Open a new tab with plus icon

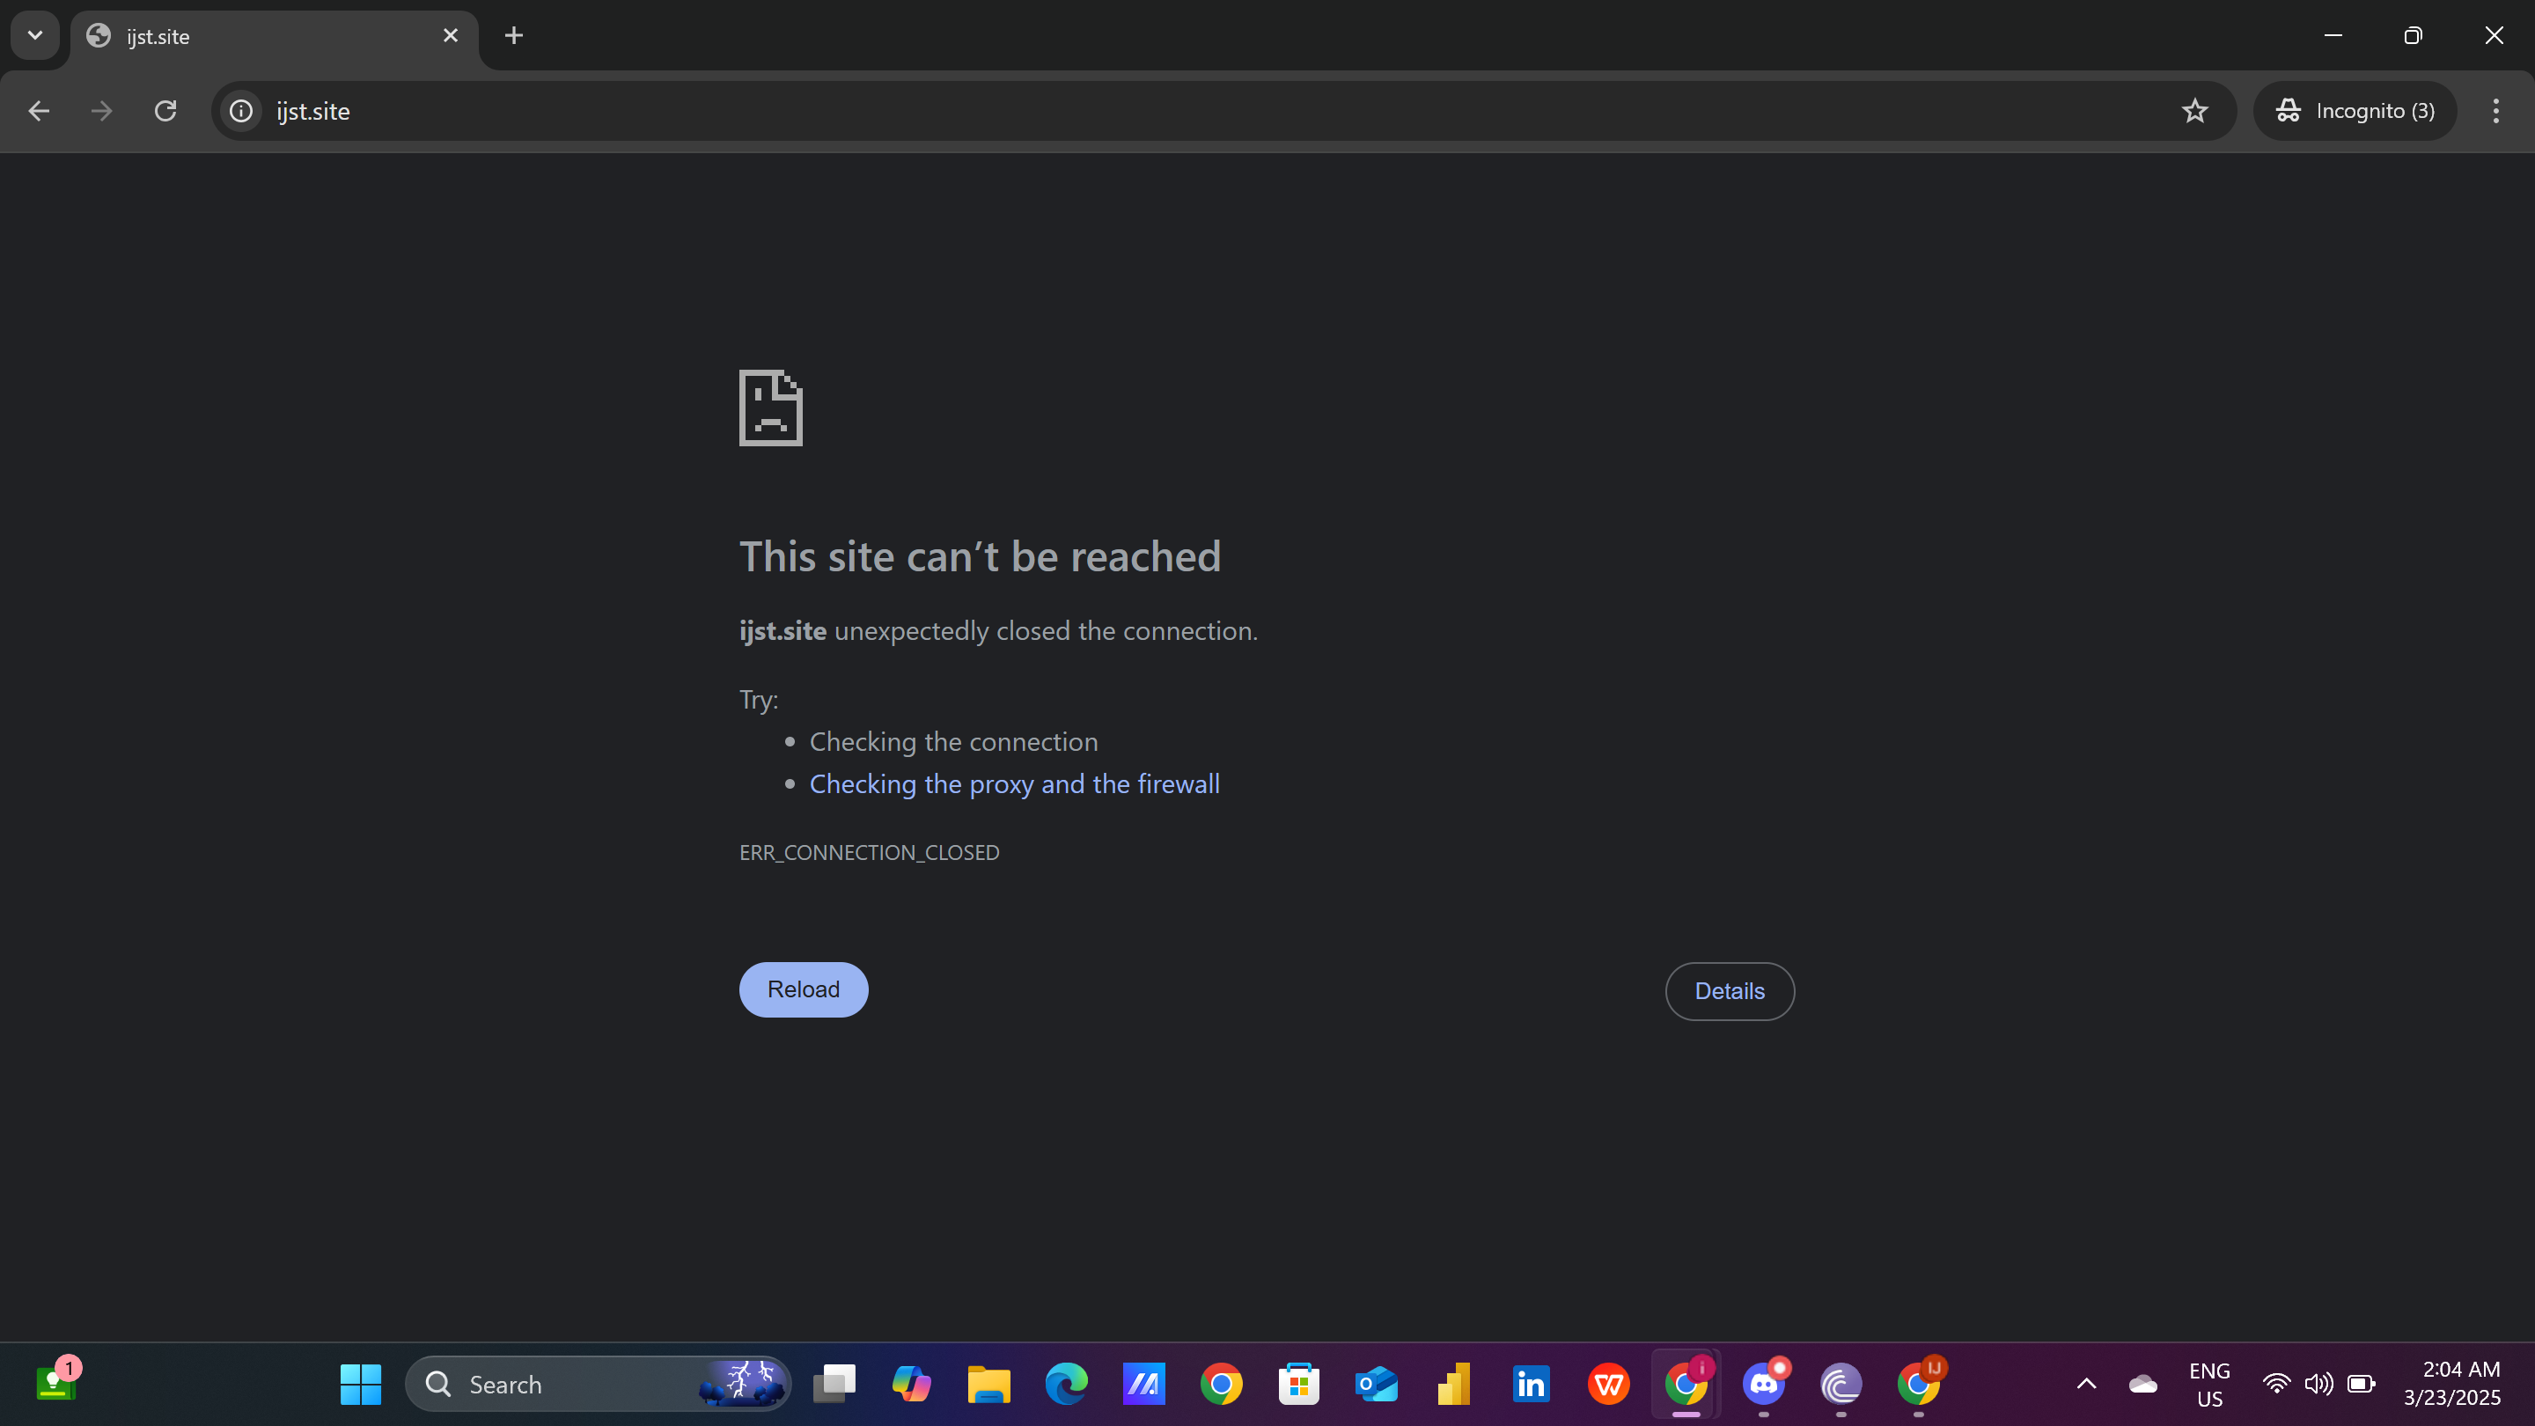click(x=514, y=35)
